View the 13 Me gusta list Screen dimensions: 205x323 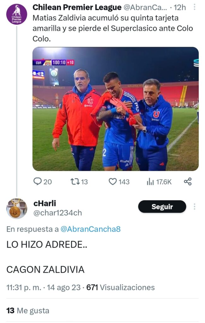click(28, 310)
